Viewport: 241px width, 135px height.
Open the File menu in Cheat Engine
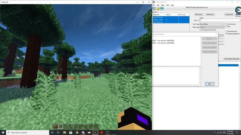(x=154, y=5)
